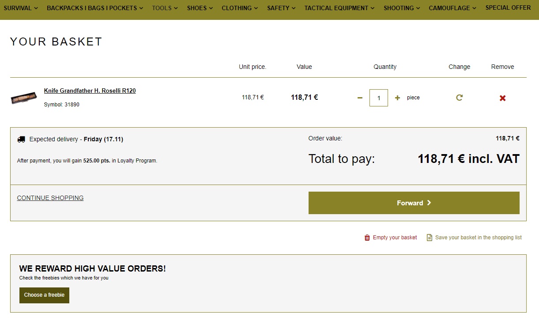The height and width of the screenshot is (321, 539).
Task: Open the Safety dropdown menu
Action: pos(282,8)
